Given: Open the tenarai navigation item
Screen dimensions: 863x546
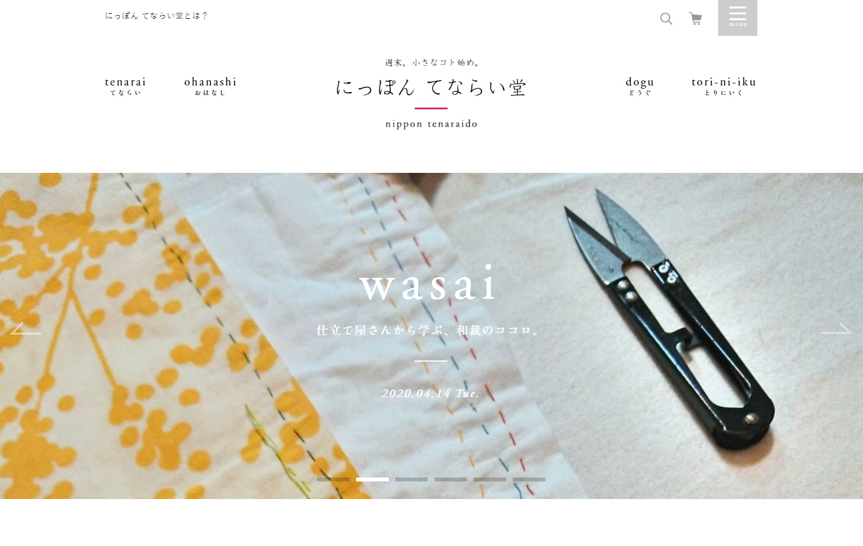Looking at the screenshot, I should [125, 86].
